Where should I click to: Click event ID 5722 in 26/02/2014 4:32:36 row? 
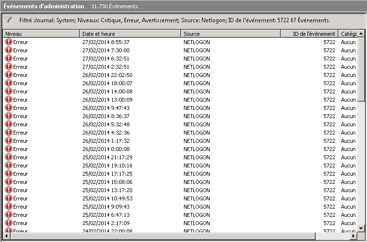coord(329,133)
